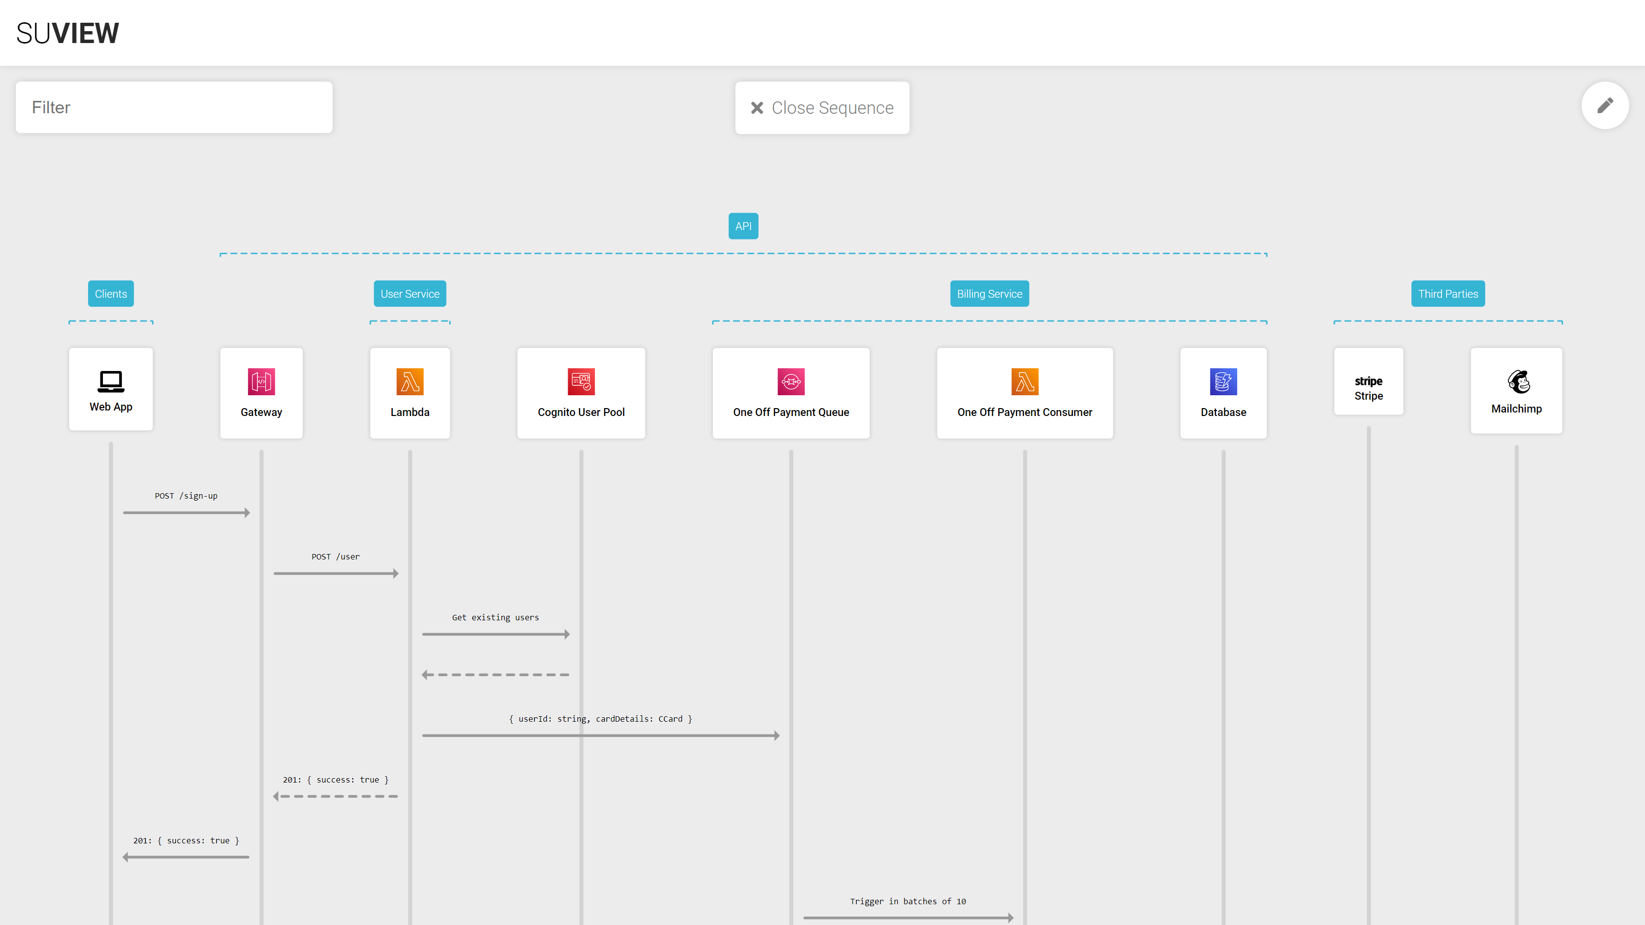Screen dimensions: 1645x925
Task: Click the SUVIEW logo
Action: click(x=68, y=33)
